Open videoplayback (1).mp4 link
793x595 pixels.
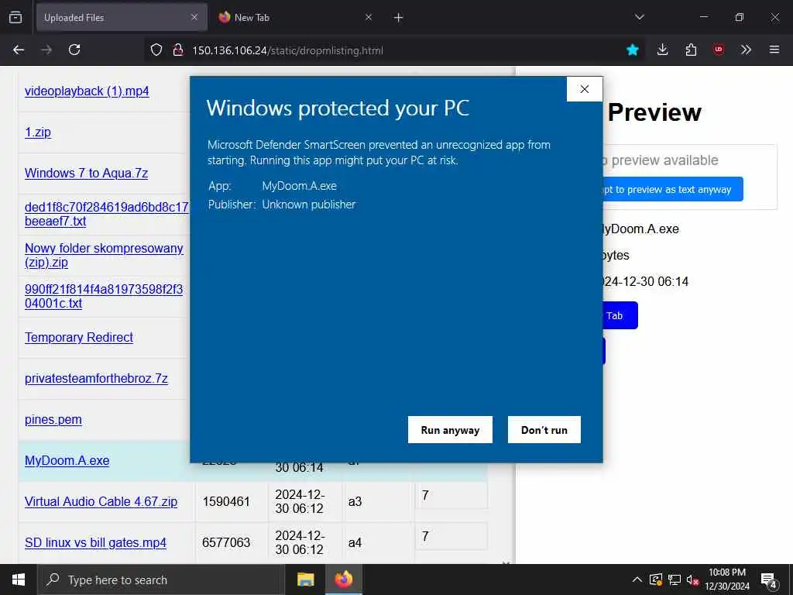[87, 91]
